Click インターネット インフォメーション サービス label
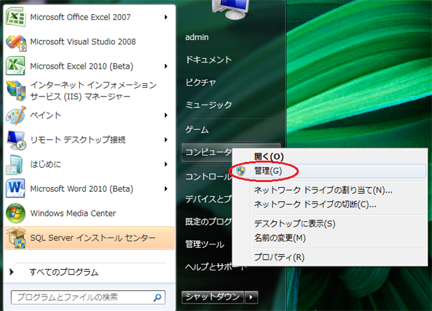 94,91
